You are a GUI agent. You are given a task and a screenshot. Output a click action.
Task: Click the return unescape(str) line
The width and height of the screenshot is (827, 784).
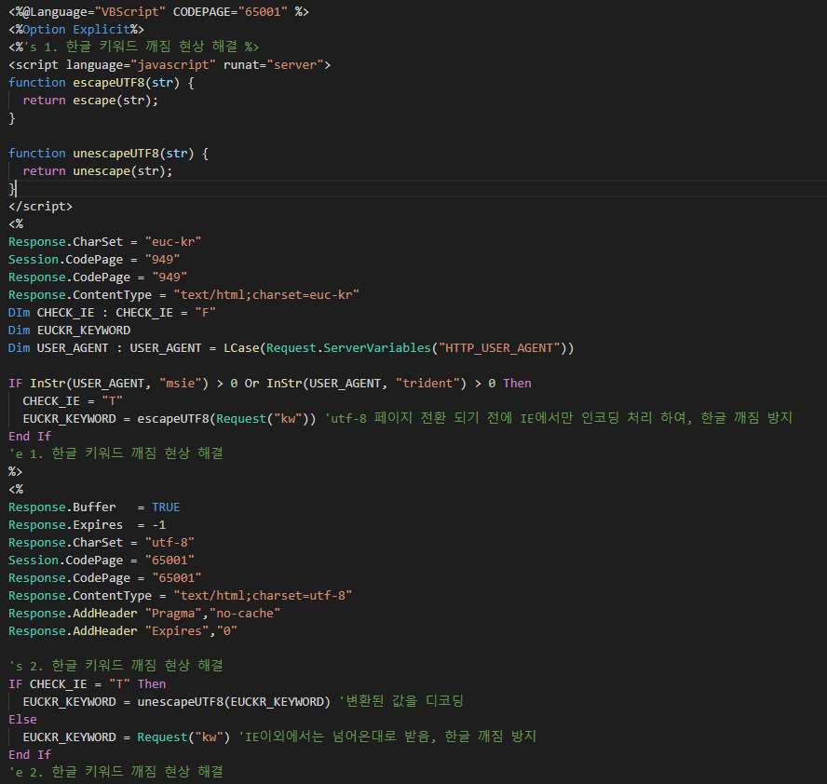[x=98, y=170]
